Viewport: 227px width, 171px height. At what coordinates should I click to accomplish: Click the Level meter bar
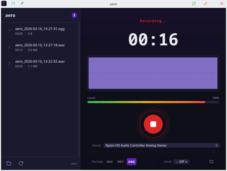[153, 102]
